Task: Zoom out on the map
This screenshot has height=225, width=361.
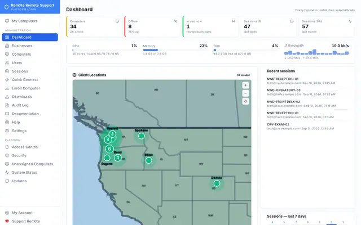Action: point(246,93)
